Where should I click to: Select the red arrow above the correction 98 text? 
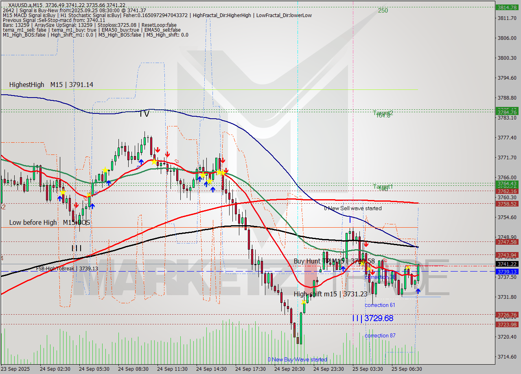[372, 272]
